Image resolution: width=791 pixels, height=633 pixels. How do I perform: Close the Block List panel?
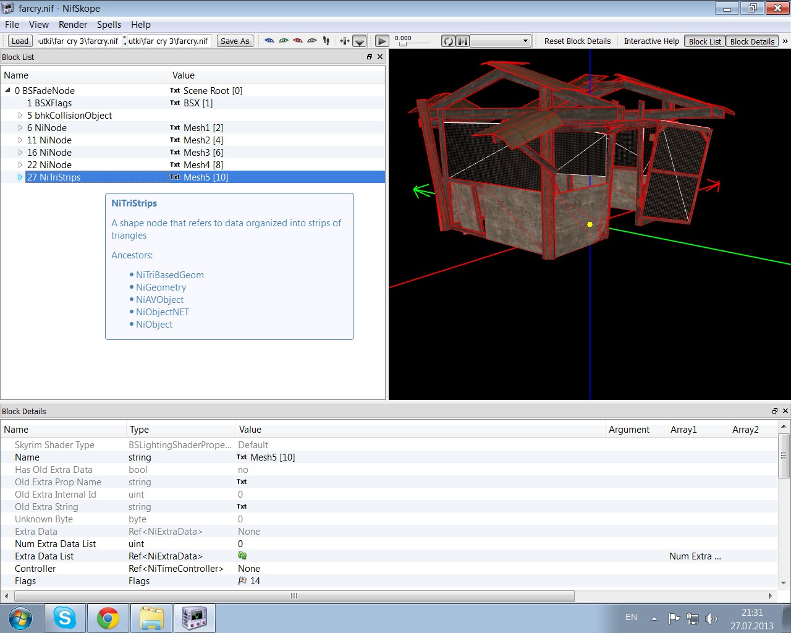pyautogui.click(x=380, y=57)
